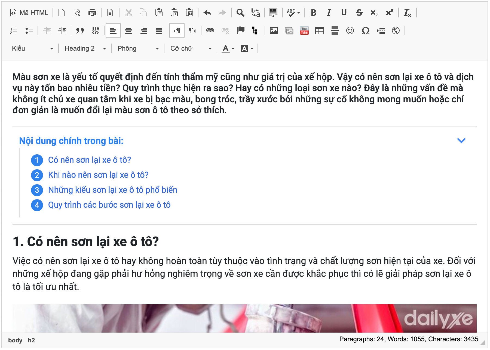The height and width of the screenshot is (350, 490).
Task: Toggle underline formatting
Action: click(344, 13)
